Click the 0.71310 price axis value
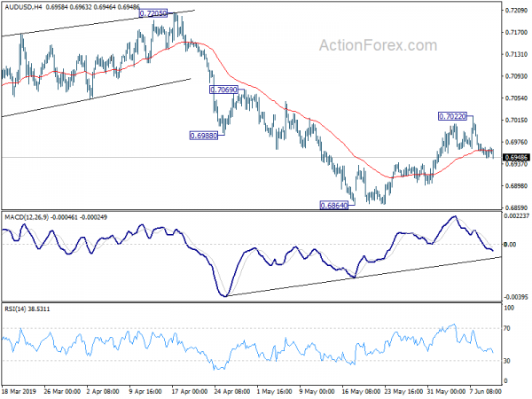532x399 pixels. coord(516,54)
